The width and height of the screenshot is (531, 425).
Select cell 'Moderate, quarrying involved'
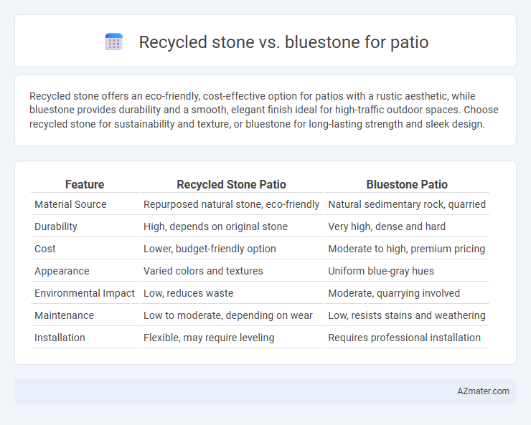click(x=407, y=293)
